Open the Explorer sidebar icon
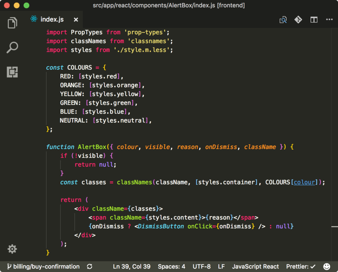The width and height of the screenshot is (338, 272). coord(12,22)
